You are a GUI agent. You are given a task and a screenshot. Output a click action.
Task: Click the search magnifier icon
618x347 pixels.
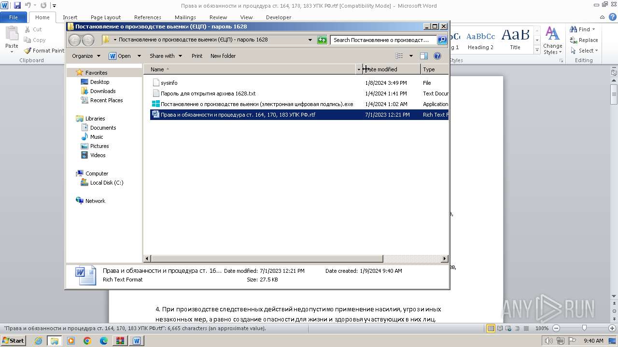coord(442,40)
